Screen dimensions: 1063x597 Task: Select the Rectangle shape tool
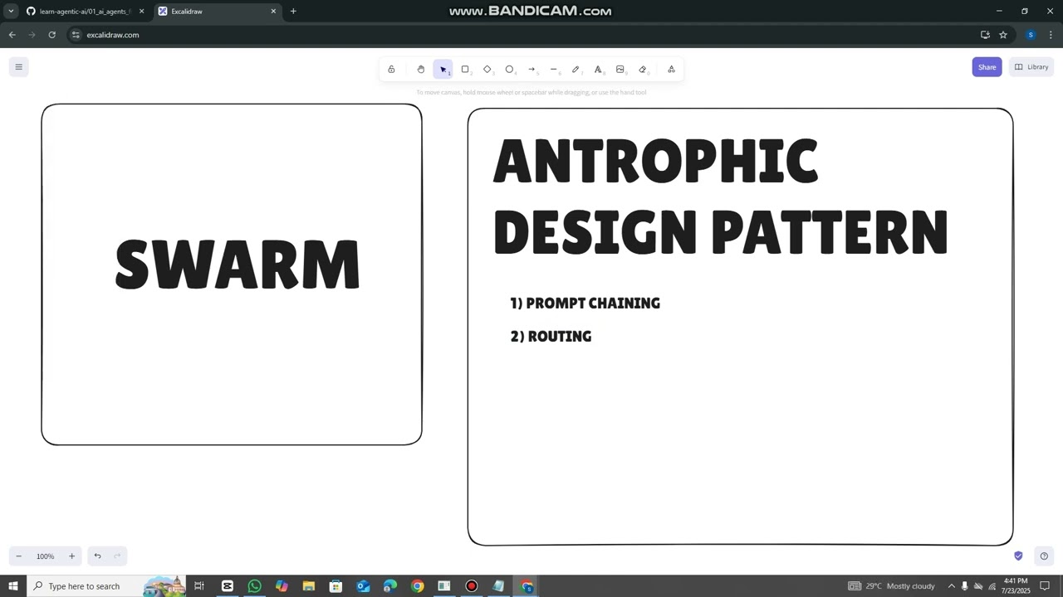click(x=465, y=69)
